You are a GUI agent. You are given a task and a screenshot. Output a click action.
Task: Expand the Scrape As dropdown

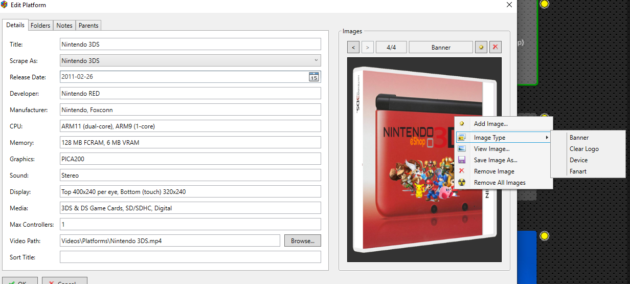(316, 60)
